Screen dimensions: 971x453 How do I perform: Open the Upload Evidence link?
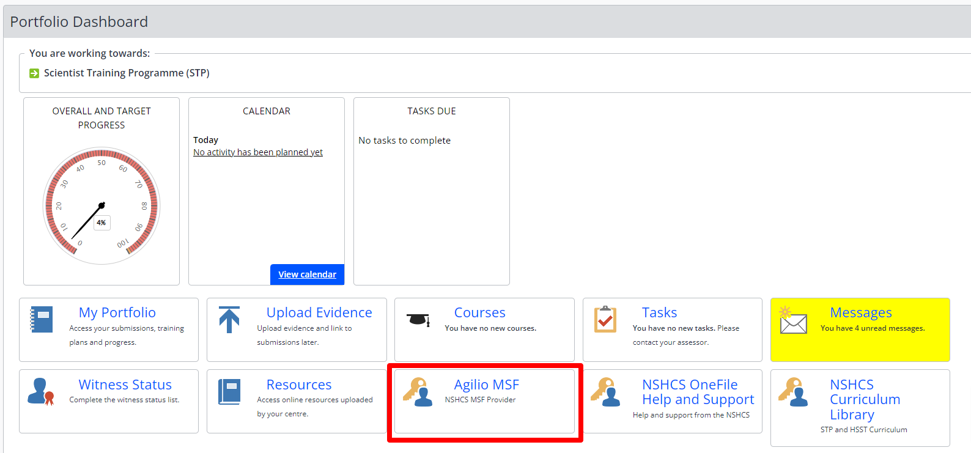[x=319, y=312]
